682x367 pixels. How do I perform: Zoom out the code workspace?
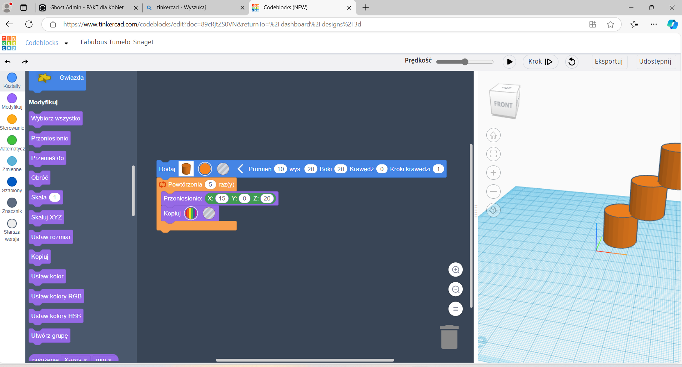456,289
